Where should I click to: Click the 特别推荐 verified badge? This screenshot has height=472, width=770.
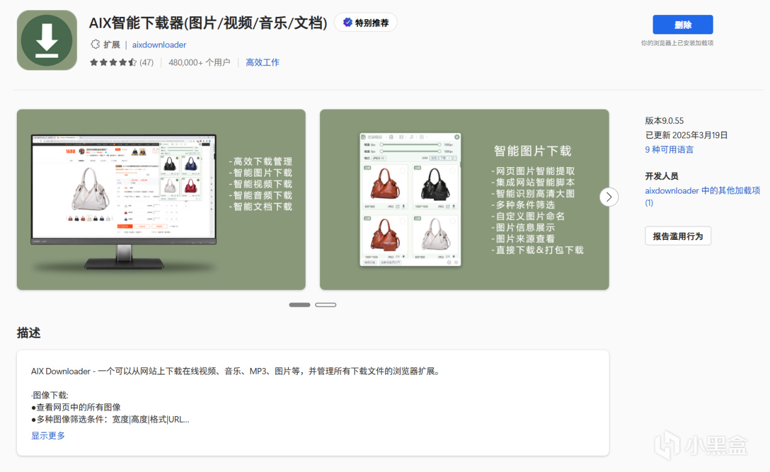click(x=366, y=23)
